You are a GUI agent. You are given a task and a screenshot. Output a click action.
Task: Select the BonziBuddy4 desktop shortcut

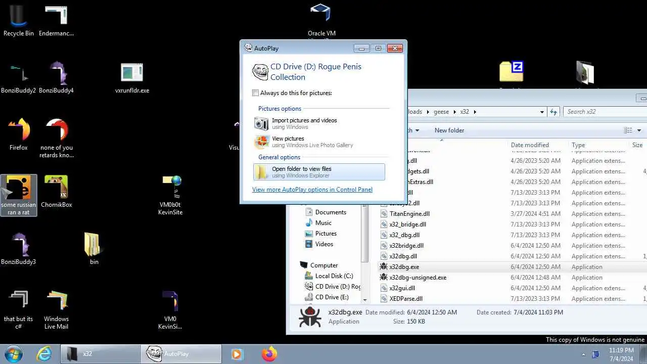56,78
